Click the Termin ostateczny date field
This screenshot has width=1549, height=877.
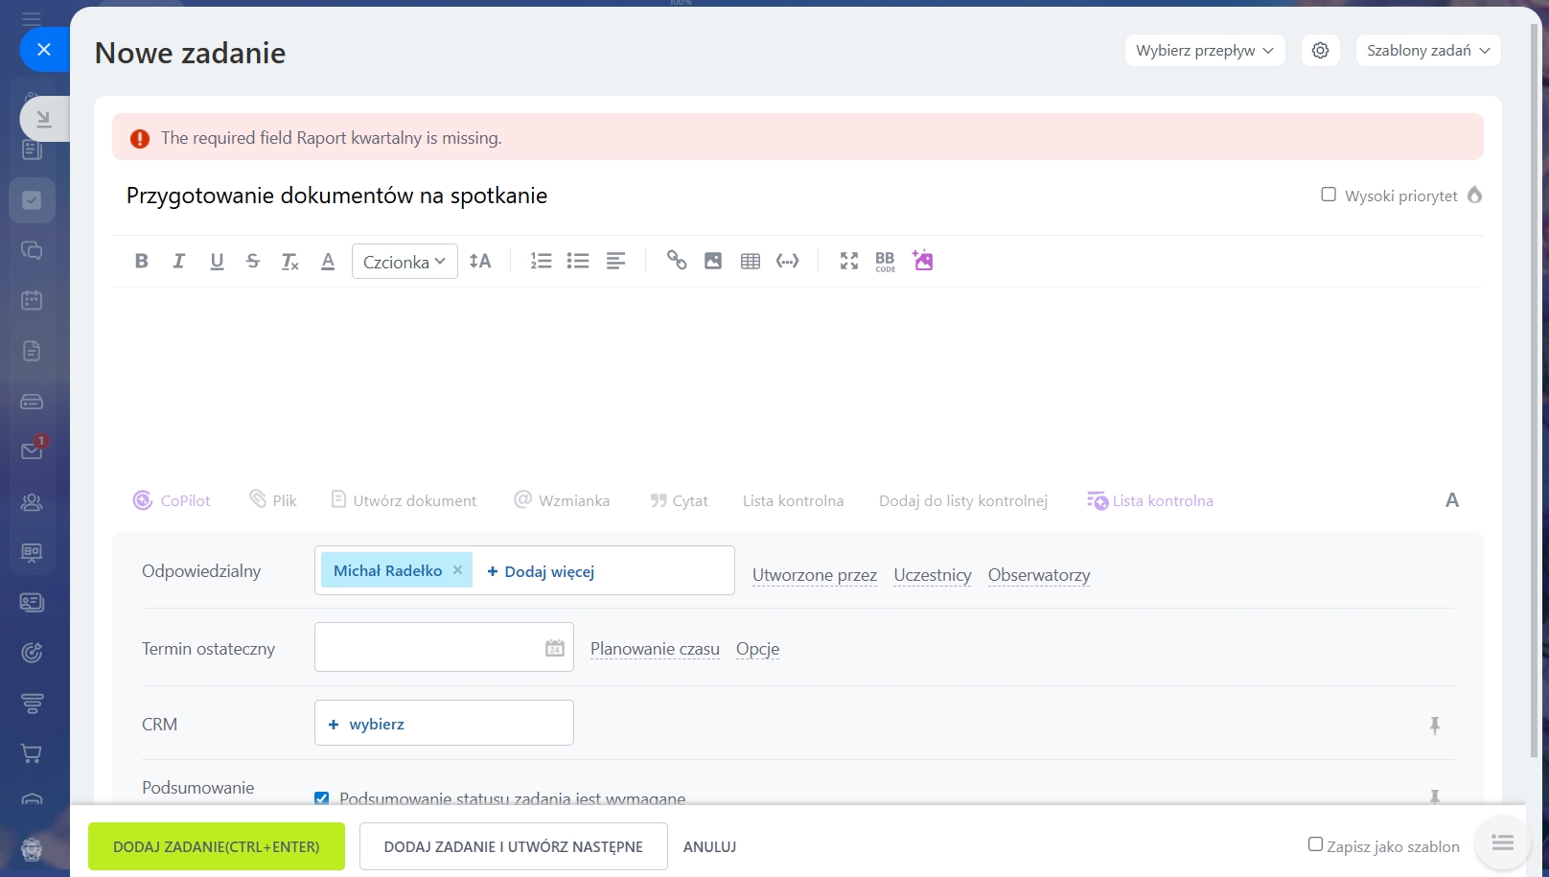point(444,647)
